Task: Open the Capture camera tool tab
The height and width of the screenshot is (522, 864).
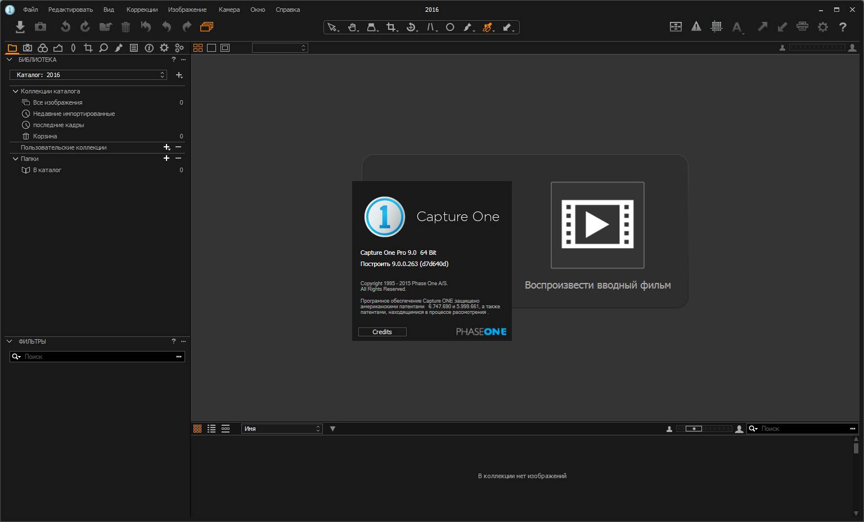Action: [x=28, y=48]
